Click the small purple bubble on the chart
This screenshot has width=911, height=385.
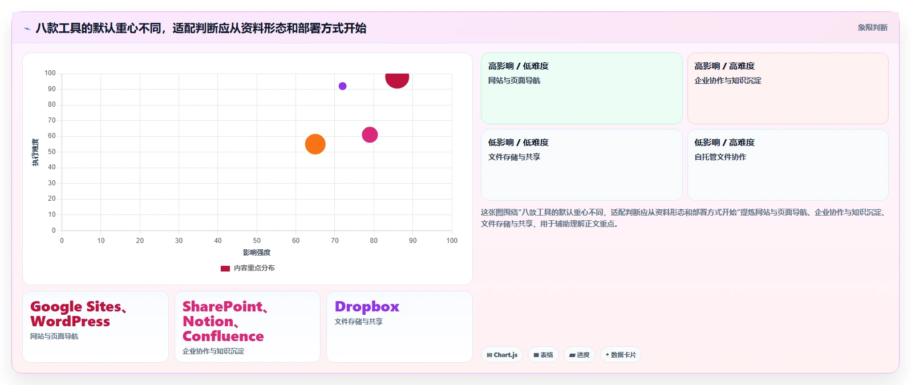pyautogui.click(x=342, y=86)
